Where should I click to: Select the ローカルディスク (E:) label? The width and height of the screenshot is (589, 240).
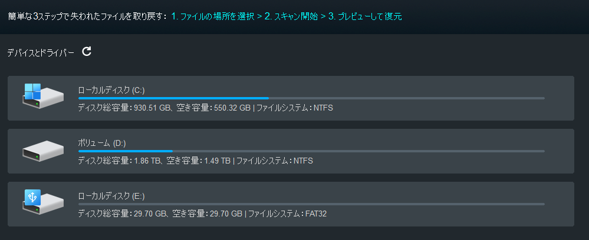pos(111,196)
